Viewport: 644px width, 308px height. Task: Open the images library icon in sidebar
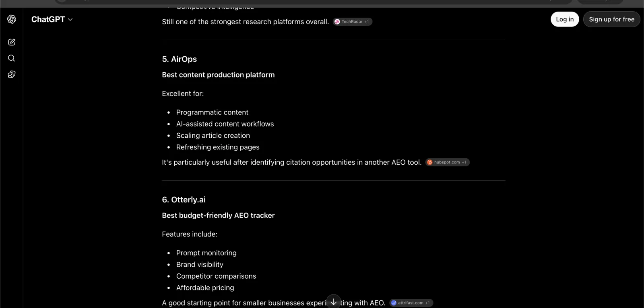tap(12, 74)
